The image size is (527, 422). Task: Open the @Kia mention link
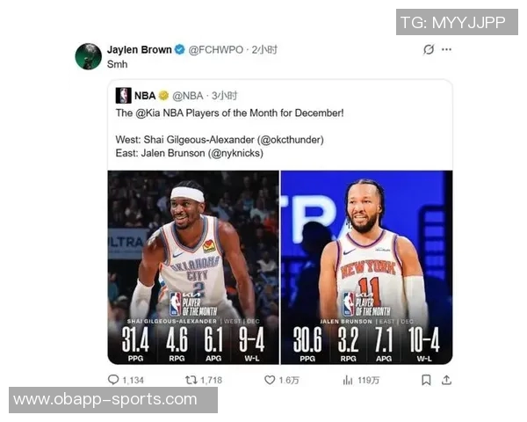pos(148,113)
